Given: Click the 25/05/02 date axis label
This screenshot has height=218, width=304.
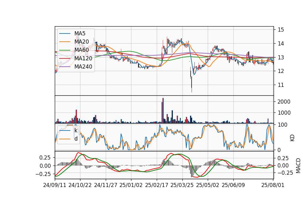Looking at the screenshot, I should click(208, 185).
